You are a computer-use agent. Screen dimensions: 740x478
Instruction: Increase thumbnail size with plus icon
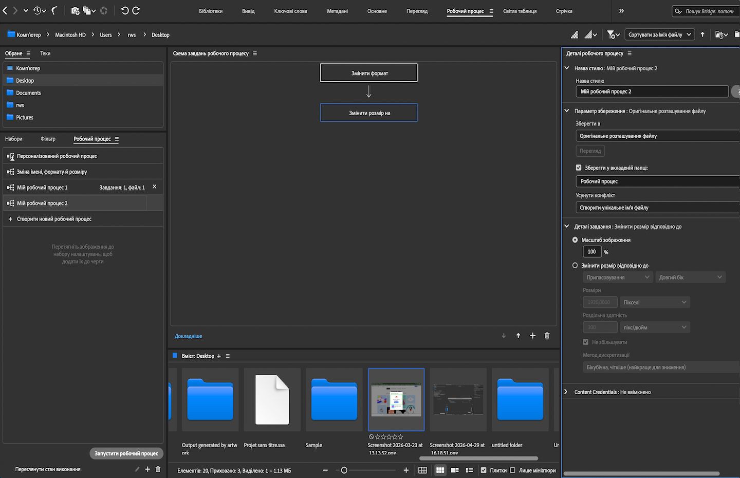tap(406, 470)
